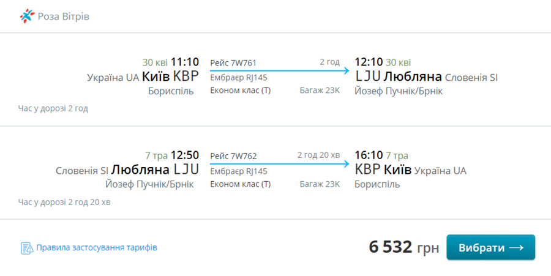Click the 6 532 грн total price
This screenshot has width=551, height=276.
click(404, 248)
